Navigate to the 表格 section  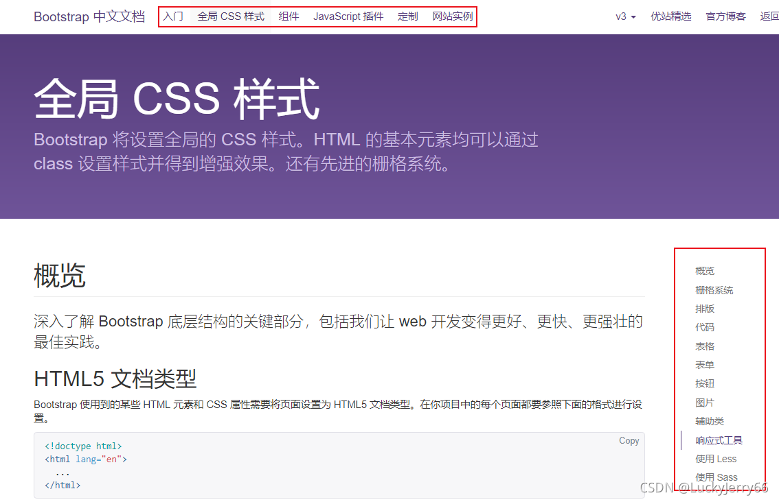coord(705,346)
